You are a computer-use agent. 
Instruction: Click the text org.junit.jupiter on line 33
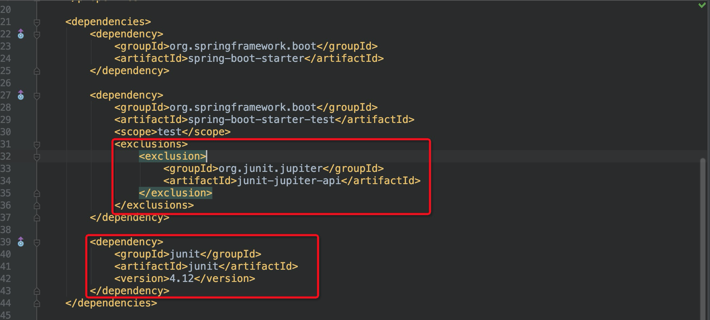click(271, 168)
